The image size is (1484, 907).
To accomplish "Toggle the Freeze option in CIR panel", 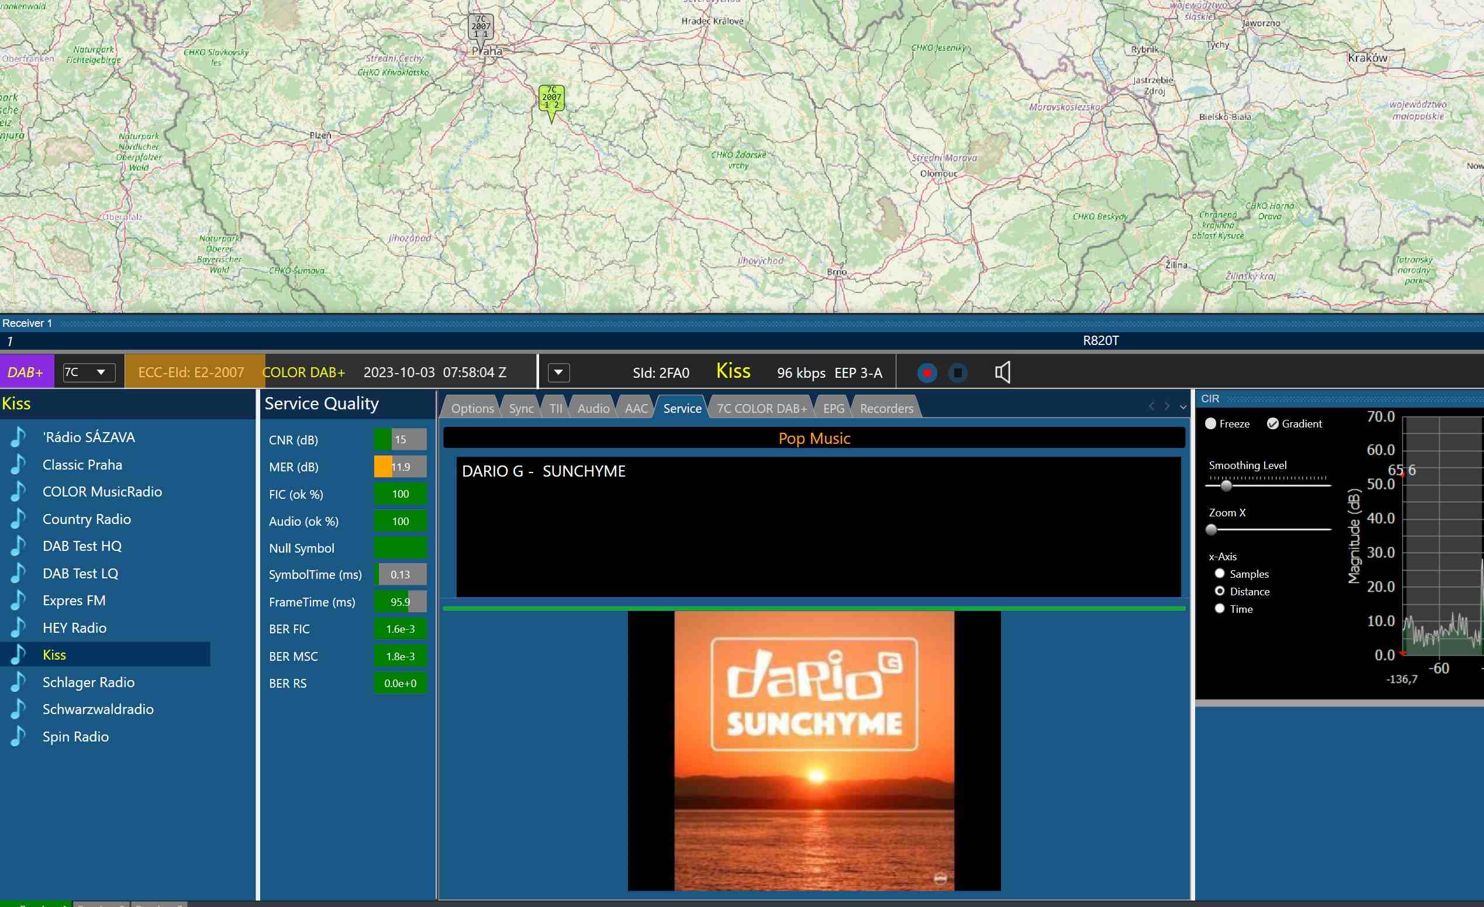I will 1210,423.
